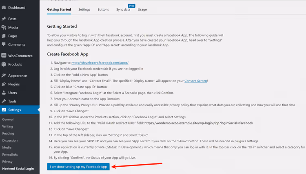
Task: Click step 7 about App Domains
Action: (86, 99)
